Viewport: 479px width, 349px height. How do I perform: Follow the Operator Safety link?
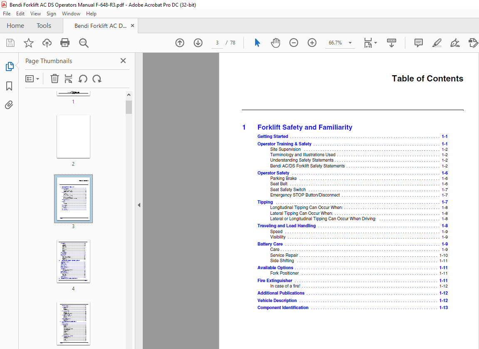[x=273, y=173]
